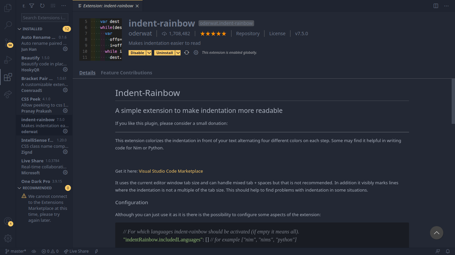Select Bracket Pair Colorizer in list
Screen dimensions: 455x255
tap(44, 84)
